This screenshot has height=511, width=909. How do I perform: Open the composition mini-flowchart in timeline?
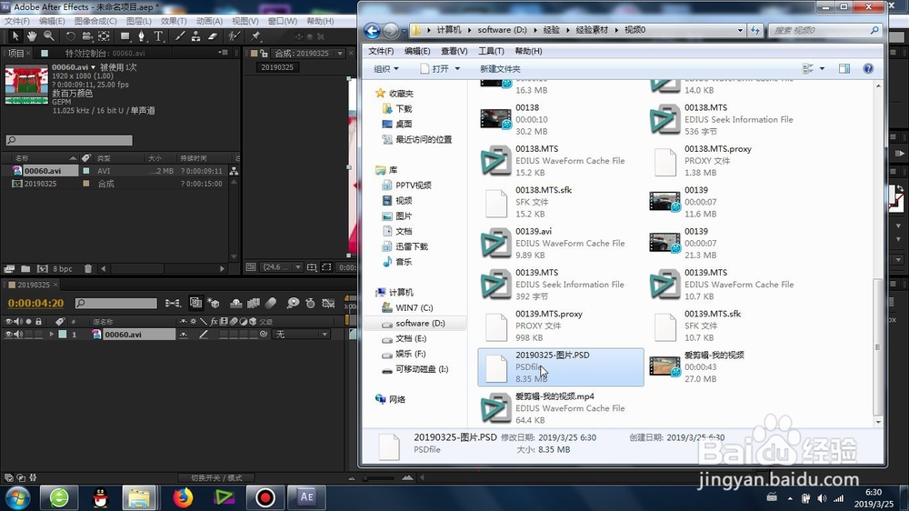point(173,303)
